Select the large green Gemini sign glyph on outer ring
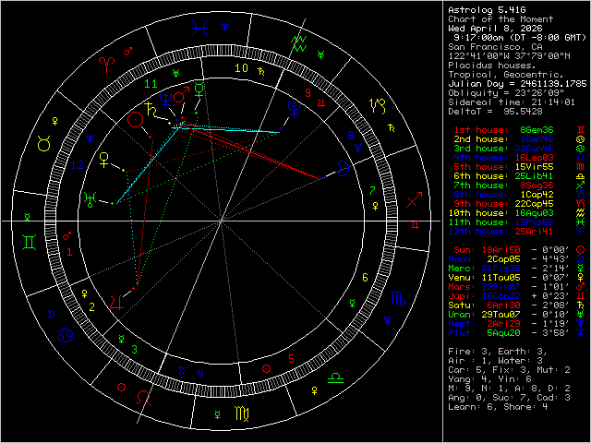591x443 pixels. [30, 242]
